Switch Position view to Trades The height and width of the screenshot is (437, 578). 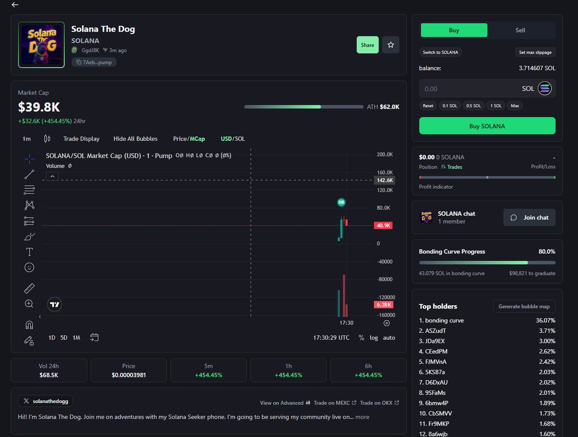click(451, 167)
